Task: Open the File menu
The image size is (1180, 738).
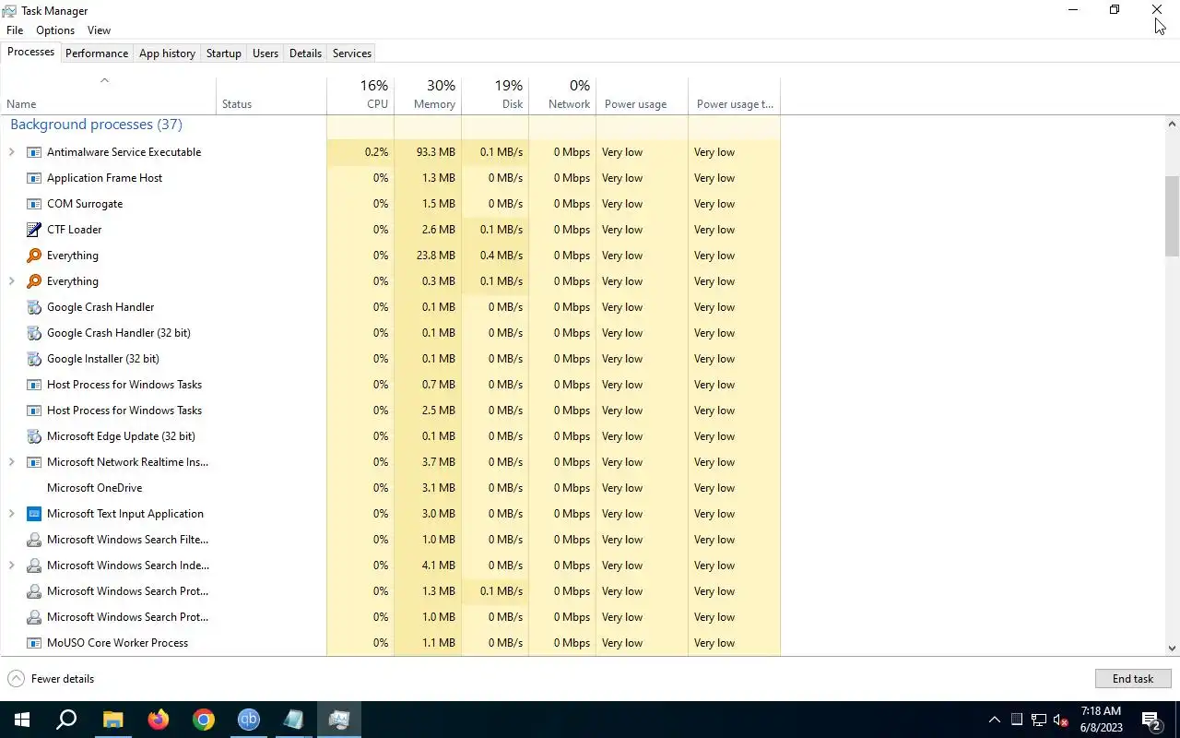Action: click(x=15, y=30)
